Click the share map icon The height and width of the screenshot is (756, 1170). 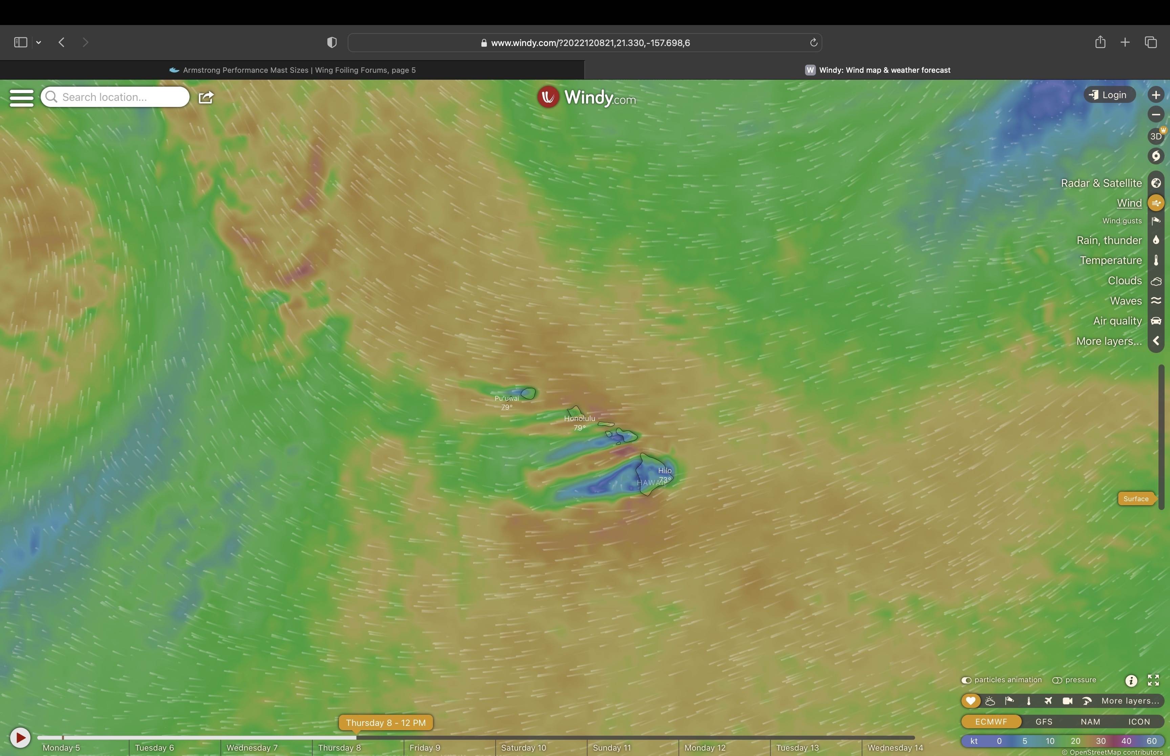tap(206, 97)
